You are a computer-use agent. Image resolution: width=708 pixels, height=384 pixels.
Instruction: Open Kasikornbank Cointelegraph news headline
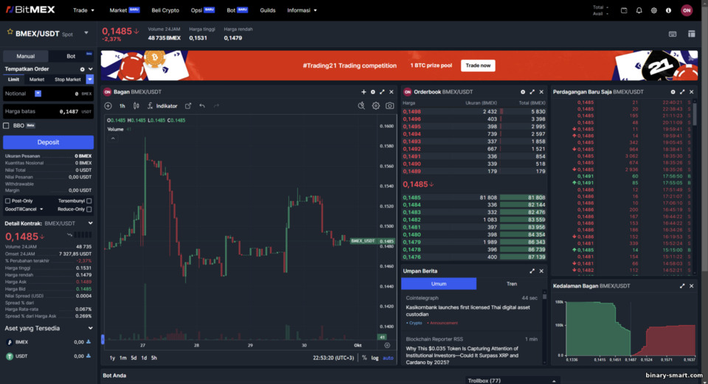tap(468, 311)
